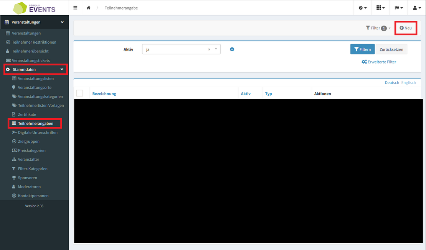The height and width of the screenshot is (250, 426).
Task: Select Teilnehmerangaben in the sidebar
Action: (x=35, y=123)
